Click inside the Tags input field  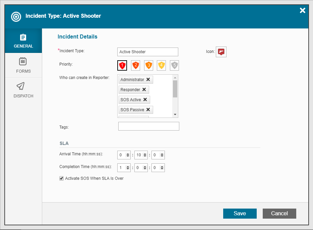[x=148, y=126]
